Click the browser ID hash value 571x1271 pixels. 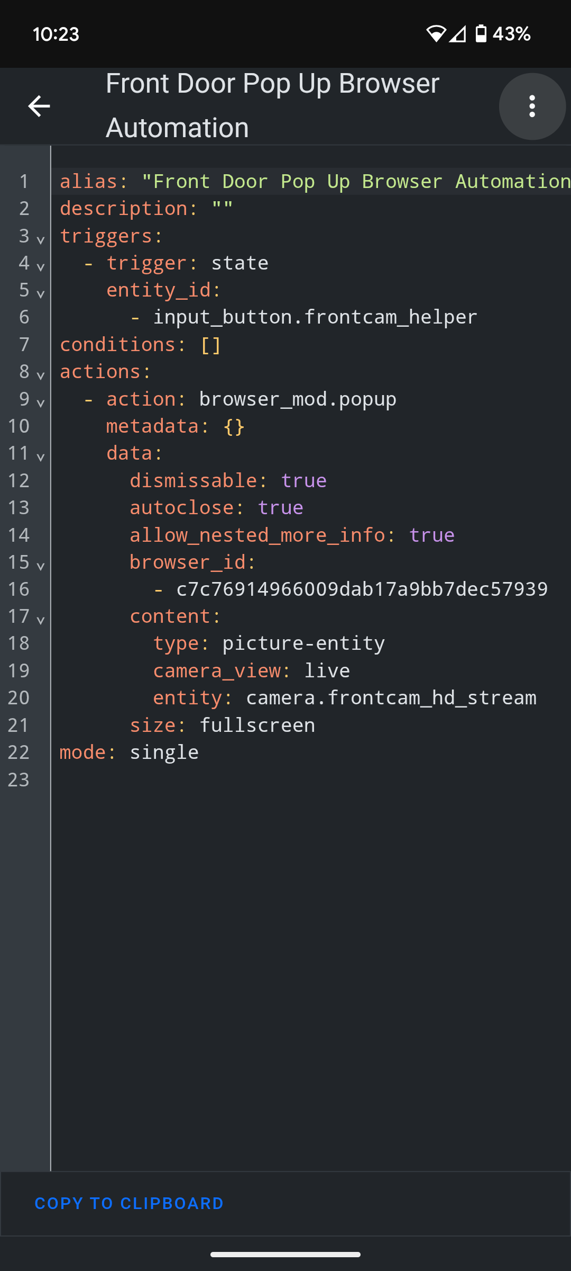(x=362, y=589)
